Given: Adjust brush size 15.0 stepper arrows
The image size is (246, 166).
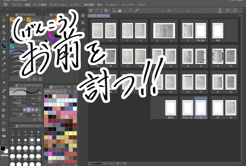Looking at the screenshot, I should point(36,99).
